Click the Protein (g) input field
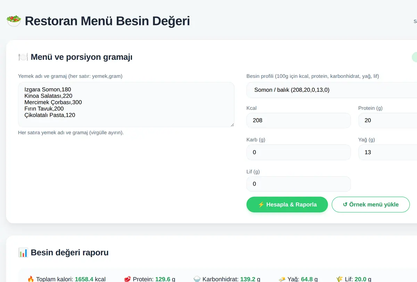Screen dimensions: 417x282 (x=387, y=120)
